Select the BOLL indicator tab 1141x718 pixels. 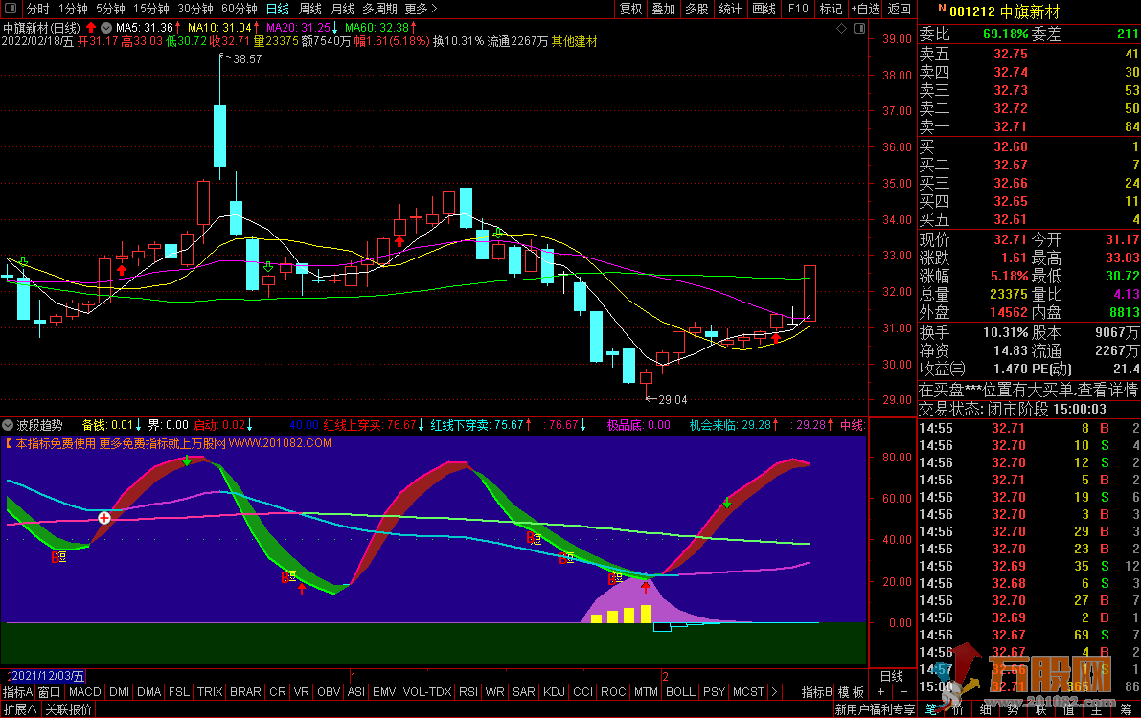680,692
